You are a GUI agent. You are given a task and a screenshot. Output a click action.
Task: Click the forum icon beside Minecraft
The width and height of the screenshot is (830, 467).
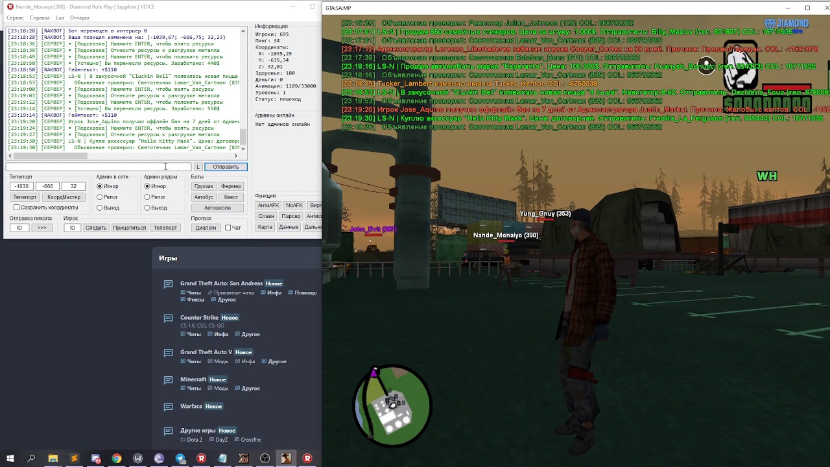(168, 380)
